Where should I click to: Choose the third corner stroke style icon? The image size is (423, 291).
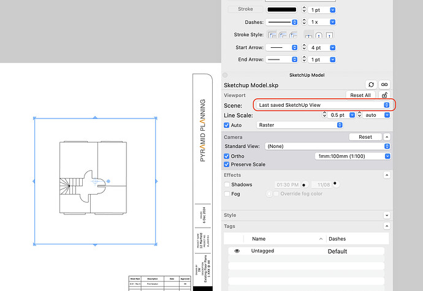coord(294,35)
